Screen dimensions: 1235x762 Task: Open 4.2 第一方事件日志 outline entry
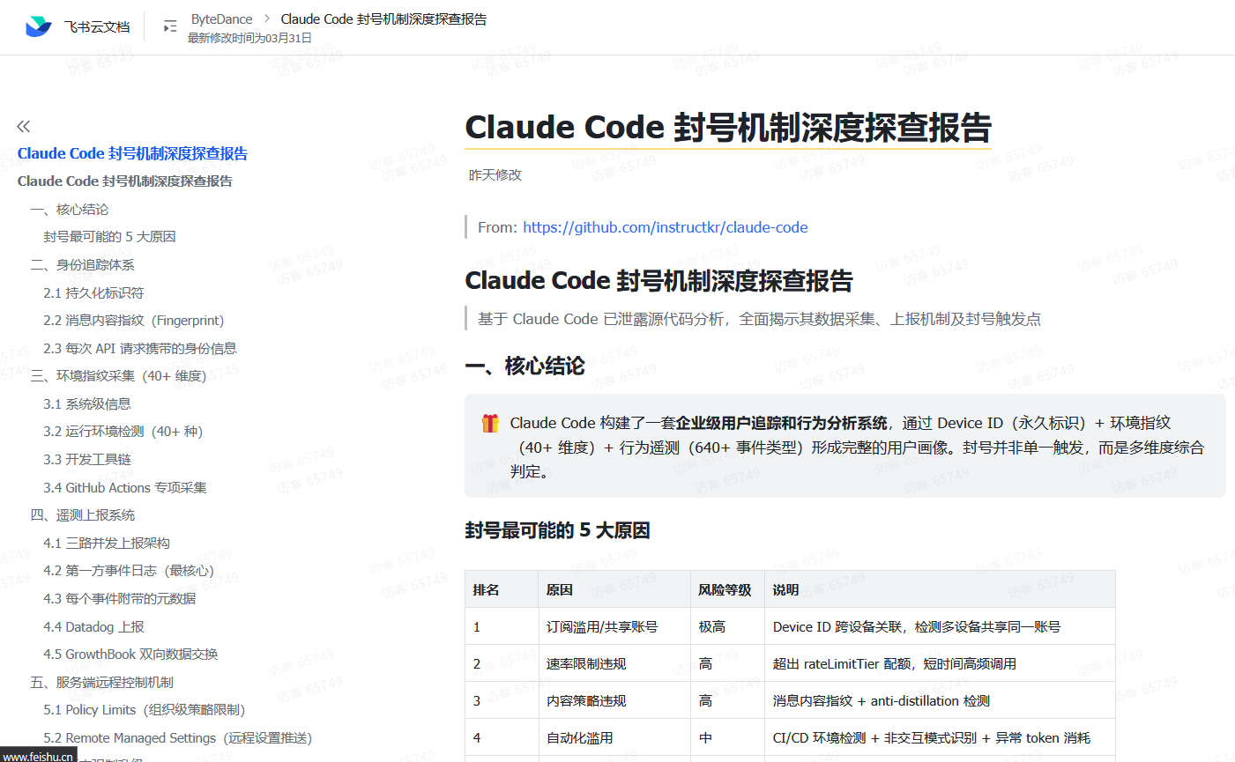pos(129,571)
